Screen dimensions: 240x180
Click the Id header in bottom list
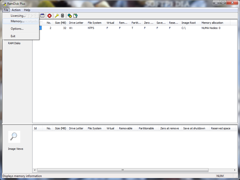click(x=37, y=128)
